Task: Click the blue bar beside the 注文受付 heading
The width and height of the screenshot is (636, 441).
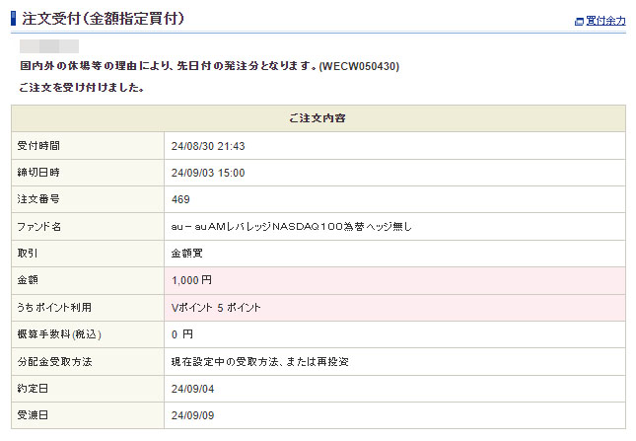Action: pos(13,19)
